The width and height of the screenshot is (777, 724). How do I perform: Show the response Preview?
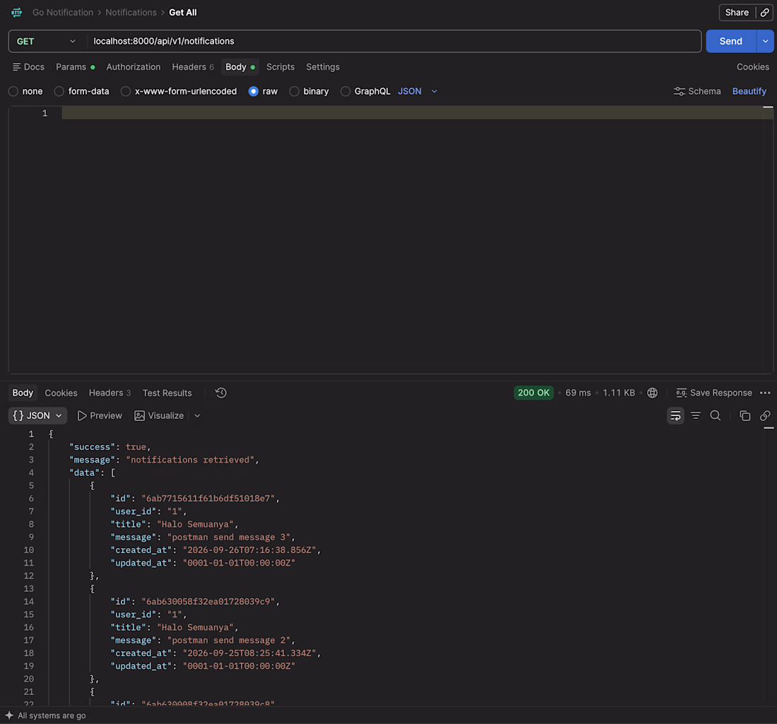(100, 416)
